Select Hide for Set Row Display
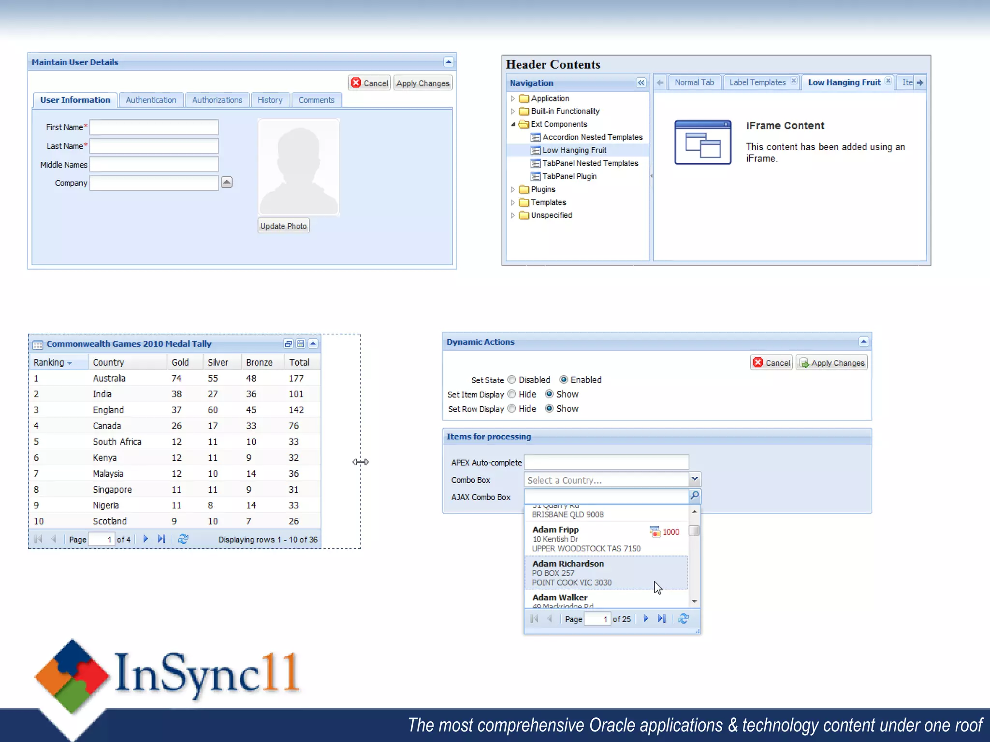 512,409
